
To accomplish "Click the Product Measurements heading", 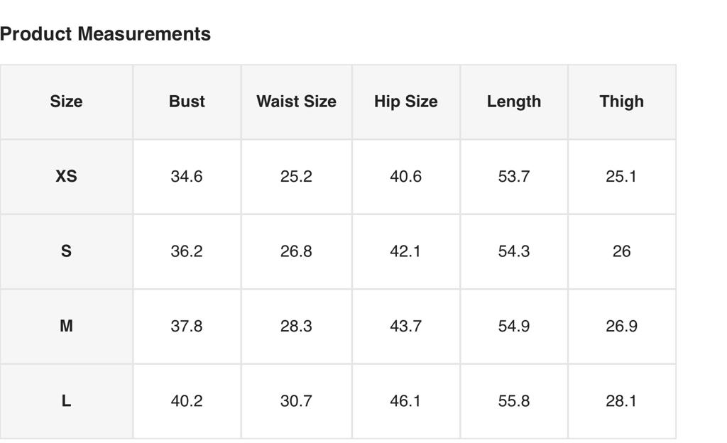I will (x=105, y=34).
